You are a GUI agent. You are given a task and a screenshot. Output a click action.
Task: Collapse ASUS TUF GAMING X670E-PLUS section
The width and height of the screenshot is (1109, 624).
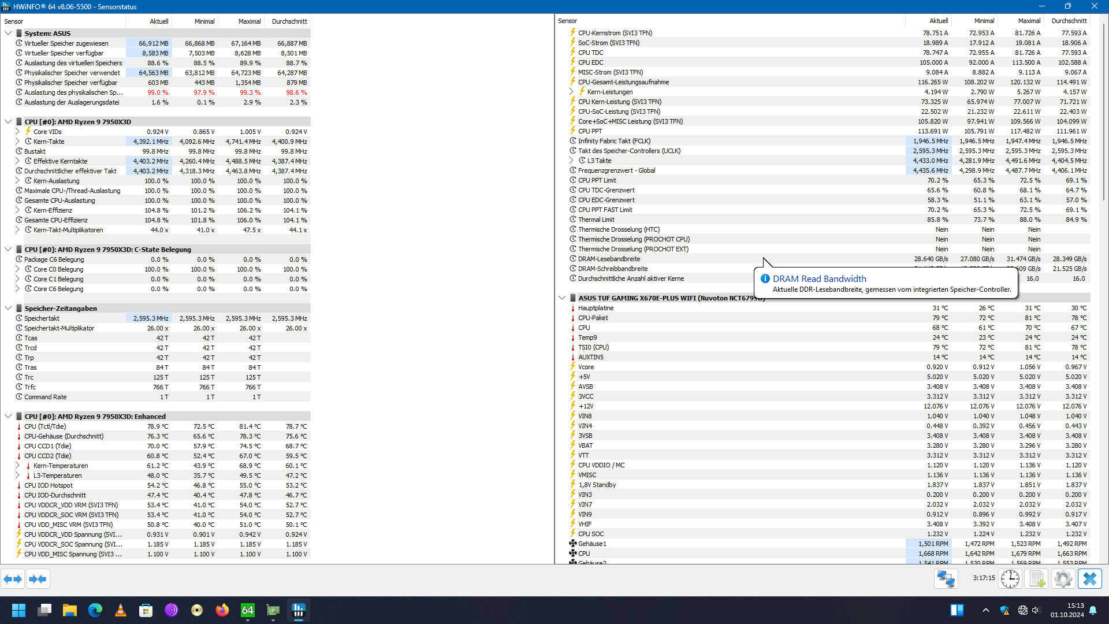pyautogui.click(x=562, y=298)
